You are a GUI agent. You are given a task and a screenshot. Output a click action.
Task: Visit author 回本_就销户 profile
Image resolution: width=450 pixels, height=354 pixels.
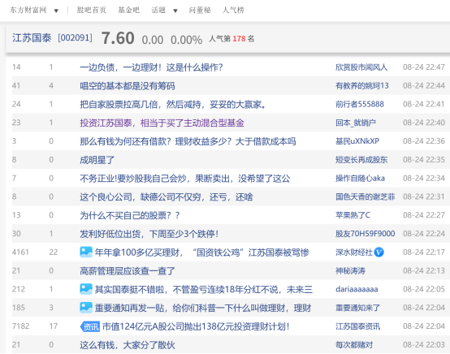coord(356,123)
